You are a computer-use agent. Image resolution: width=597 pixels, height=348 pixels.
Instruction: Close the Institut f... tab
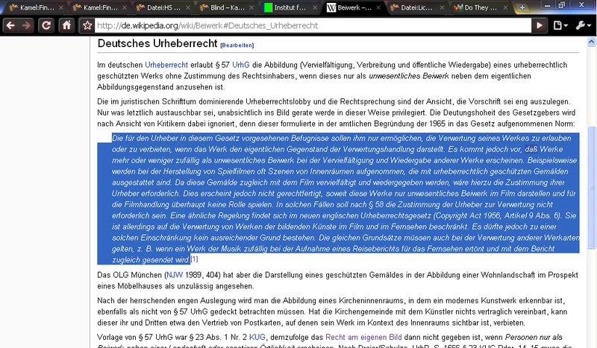[315, 7]
